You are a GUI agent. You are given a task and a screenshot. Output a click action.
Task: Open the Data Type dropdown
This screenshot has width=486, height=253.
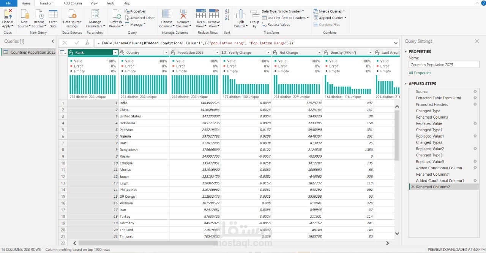click(283, 11)
